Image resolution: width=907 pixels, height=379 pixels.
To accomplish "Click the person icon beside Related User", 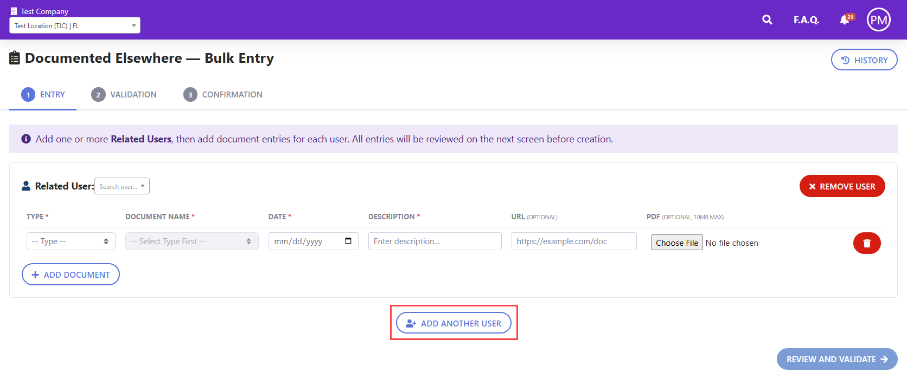I will point(26,186).
